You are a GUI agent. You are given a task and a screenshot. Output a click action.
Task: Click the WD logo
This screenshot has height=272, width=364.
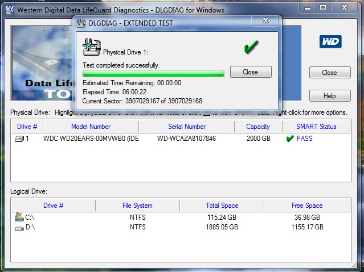pyautogui.click(x=330, y=41)
